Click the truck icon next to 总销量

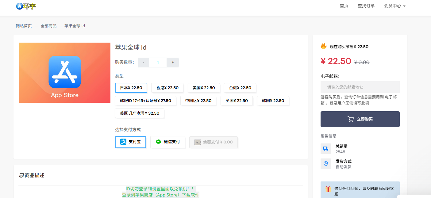(326, 149)
